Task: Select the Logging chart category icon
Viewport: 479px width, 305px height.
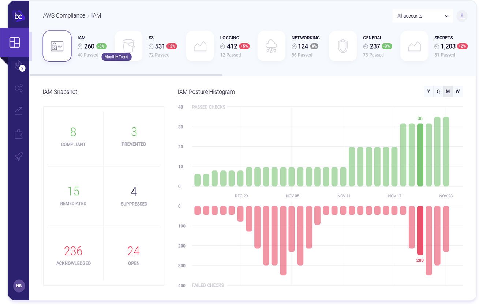Action: click(200, 46)
